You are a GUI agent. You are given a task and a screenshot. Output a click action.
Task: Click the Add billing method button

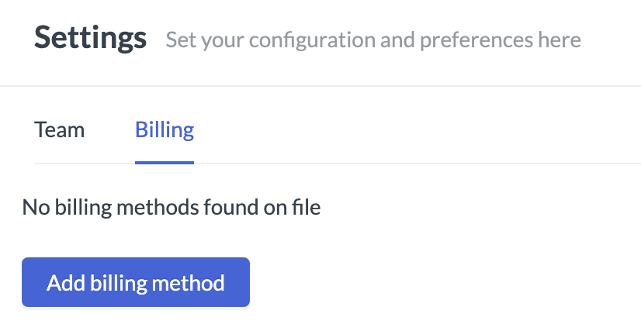coord(136,282)
